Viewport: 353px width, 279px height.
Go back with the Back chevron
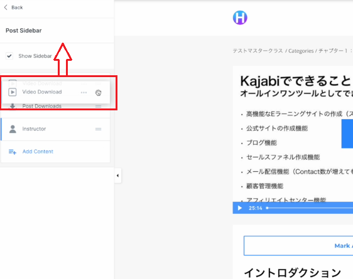click(6, 8)
